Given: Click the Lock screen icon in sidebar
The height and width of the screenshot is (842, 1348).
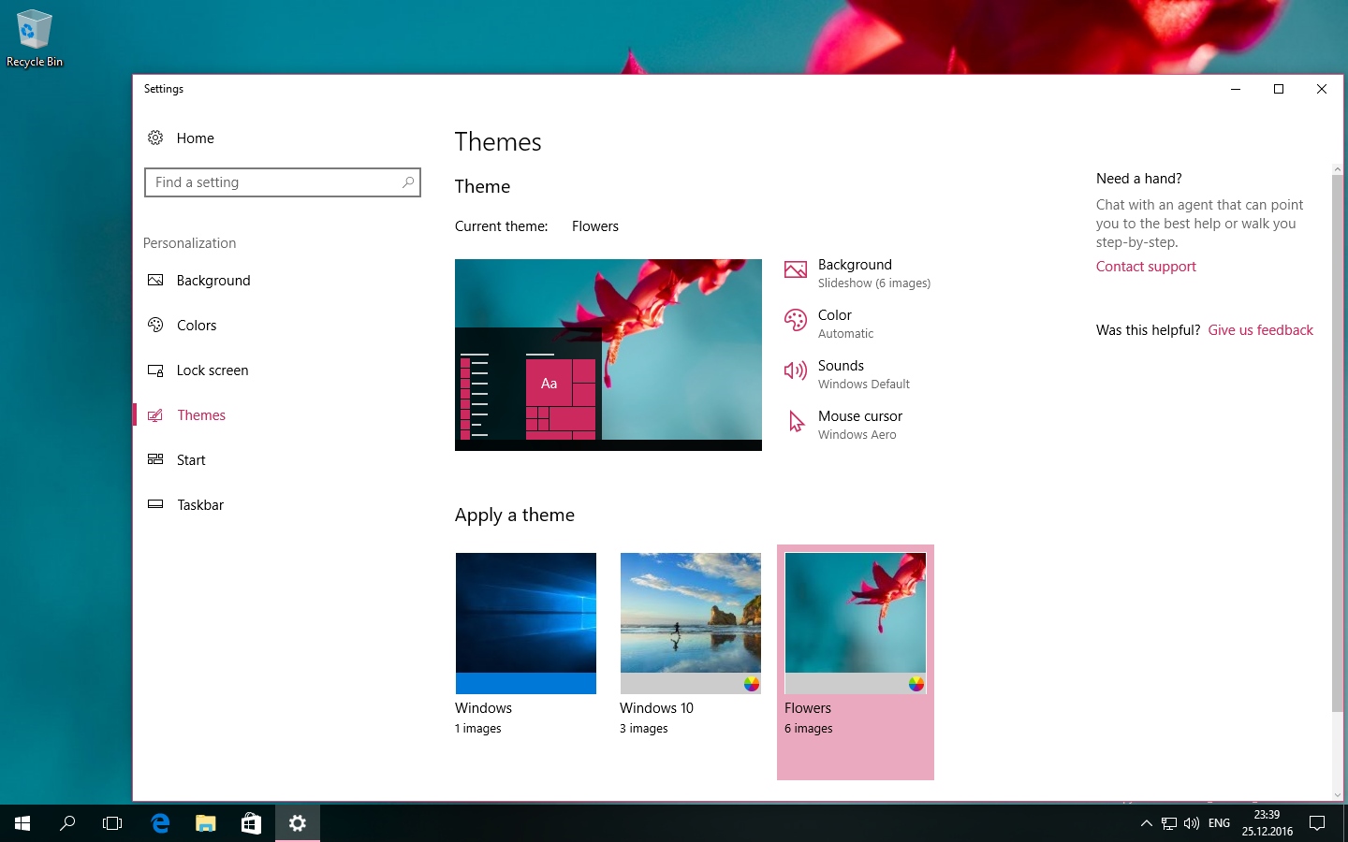Looking at the screenshot, I should (x=155, y=370).
